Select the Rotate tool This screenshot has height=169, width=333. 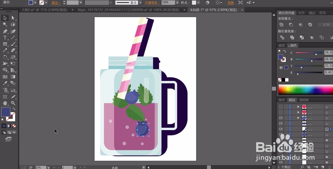(5, 57)
